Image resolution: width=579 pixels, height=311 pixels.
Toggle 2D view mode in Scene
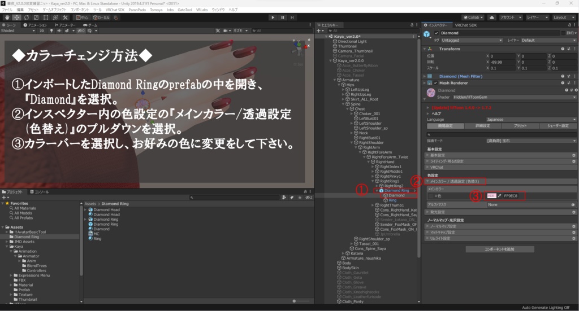[42, 30]
